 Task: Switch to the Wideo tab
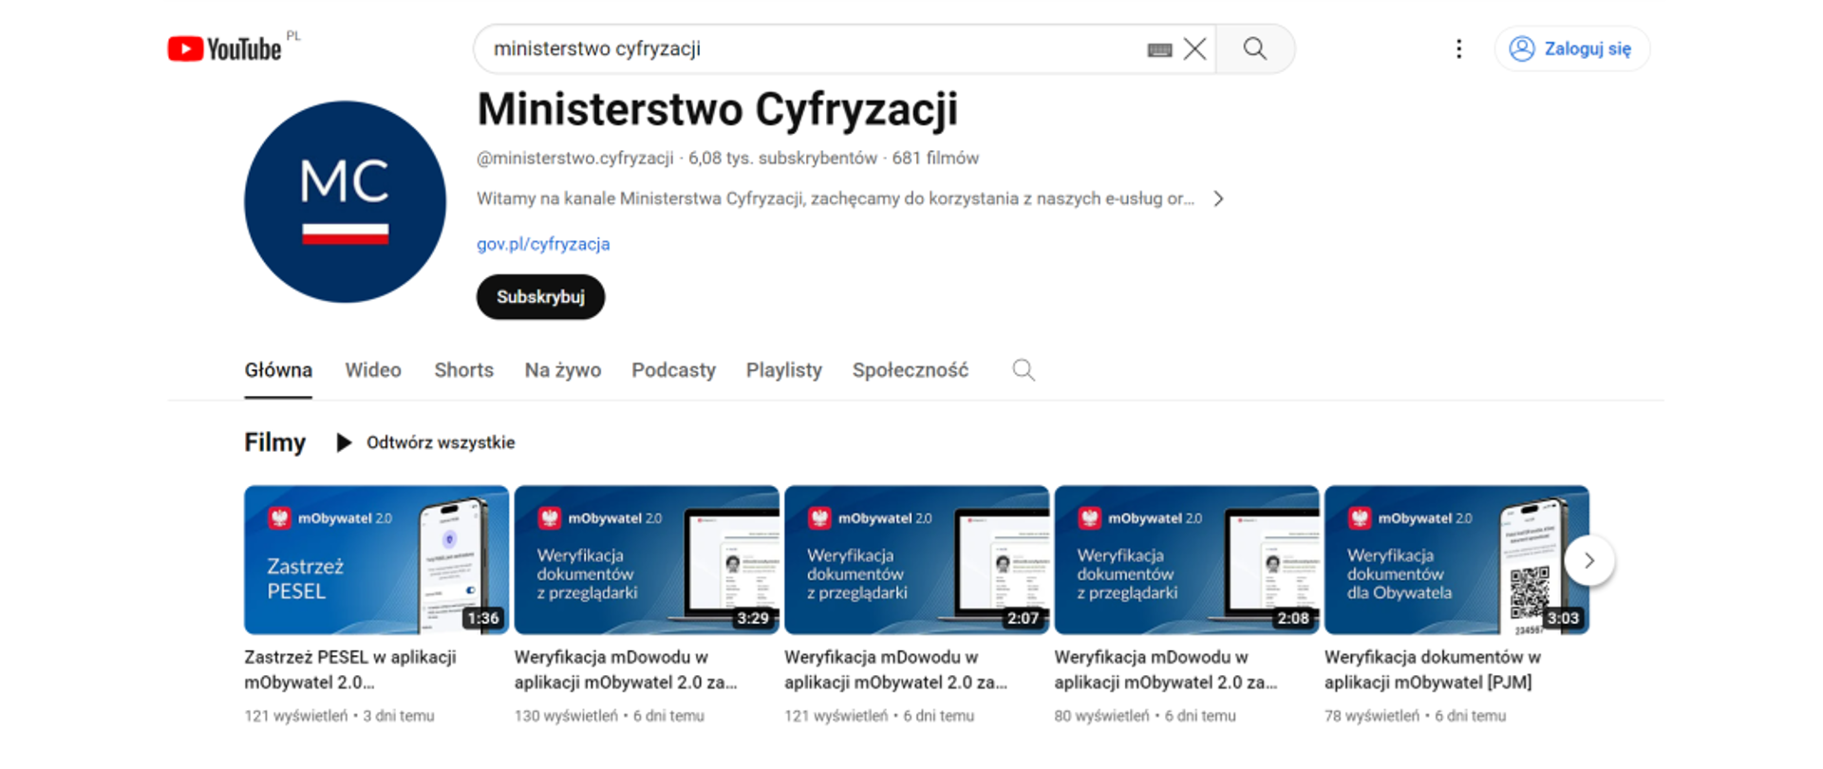click(x=373, y=370)
